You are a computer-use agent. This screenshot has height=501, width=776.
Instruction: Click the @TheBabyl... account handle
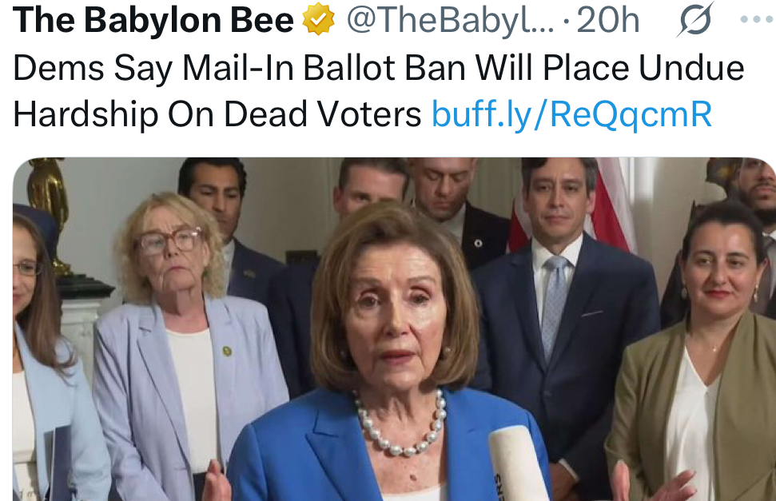pyautogui.click(x=451, y=20)
